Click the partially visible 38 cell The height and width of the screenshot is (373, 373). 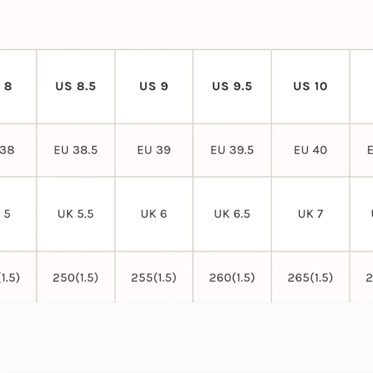pyautogui.click(x=18, y=150)
